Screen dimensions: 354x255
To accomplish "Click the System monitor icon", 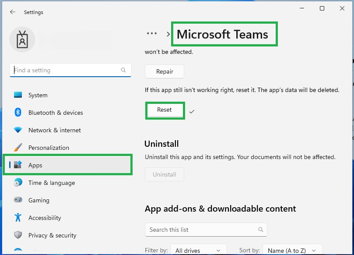I will (18, 95).
